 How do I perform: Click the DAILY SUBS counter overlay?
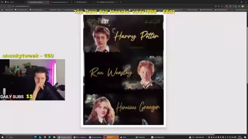click(16, 97)
